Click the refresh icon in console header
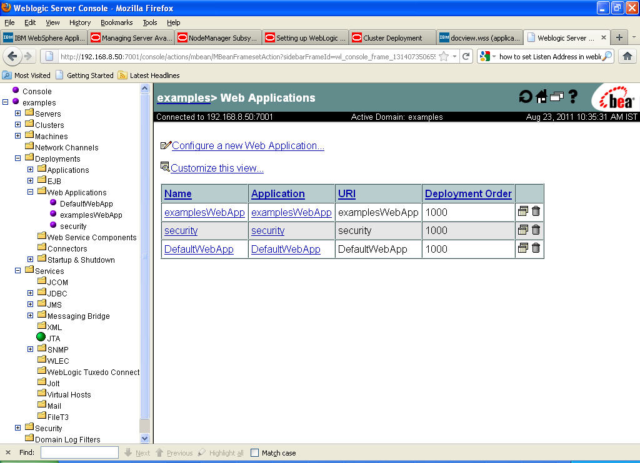The image size is (640, 463). 525,97
